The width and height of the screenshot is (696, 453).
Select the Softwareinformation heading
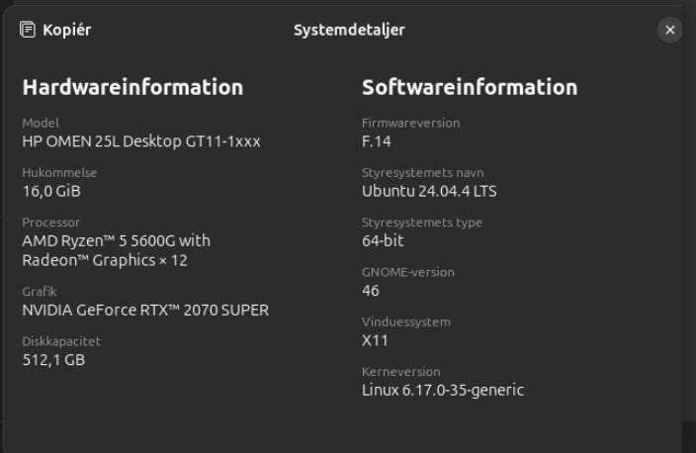coord(470,87)
